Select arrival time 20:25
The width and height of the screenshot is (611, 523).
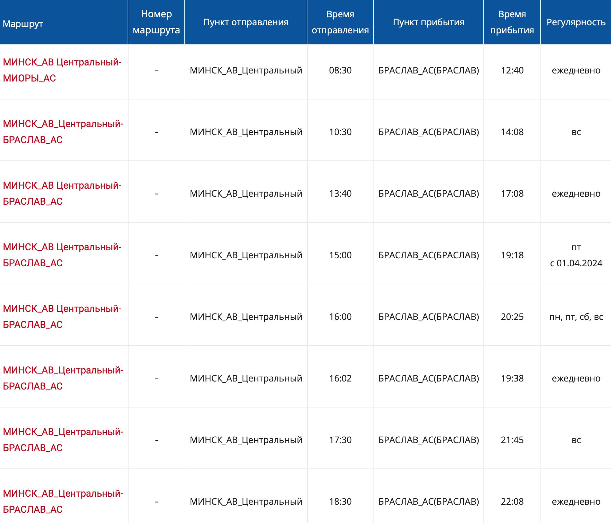[x=512, y=317]
